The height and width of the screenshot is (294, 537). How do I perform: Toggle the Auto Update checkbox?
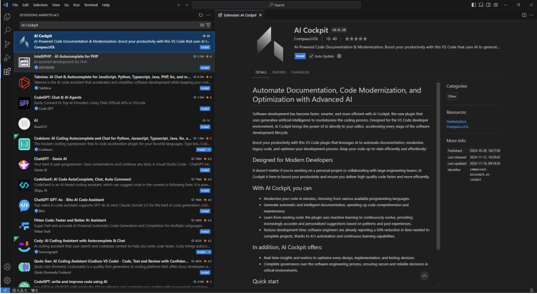tap(311, 56)
